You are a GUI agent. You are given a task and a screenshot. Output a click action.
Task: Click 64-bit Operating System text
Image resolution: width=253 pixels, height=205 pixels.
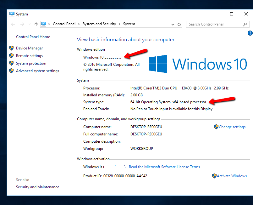point(168,102)
